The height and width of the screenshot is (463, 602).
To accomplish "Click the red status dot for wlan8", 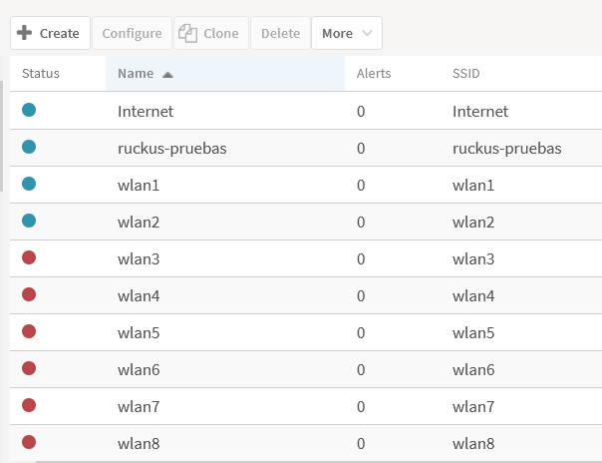I will pyautogui.click(x=29, y=442).
